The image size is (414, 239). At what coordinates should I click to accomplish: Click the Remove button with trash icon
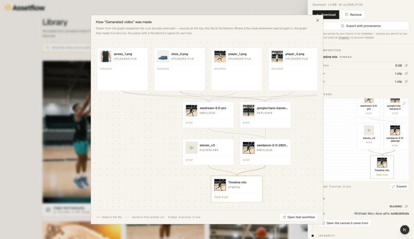tap(353, 15)
